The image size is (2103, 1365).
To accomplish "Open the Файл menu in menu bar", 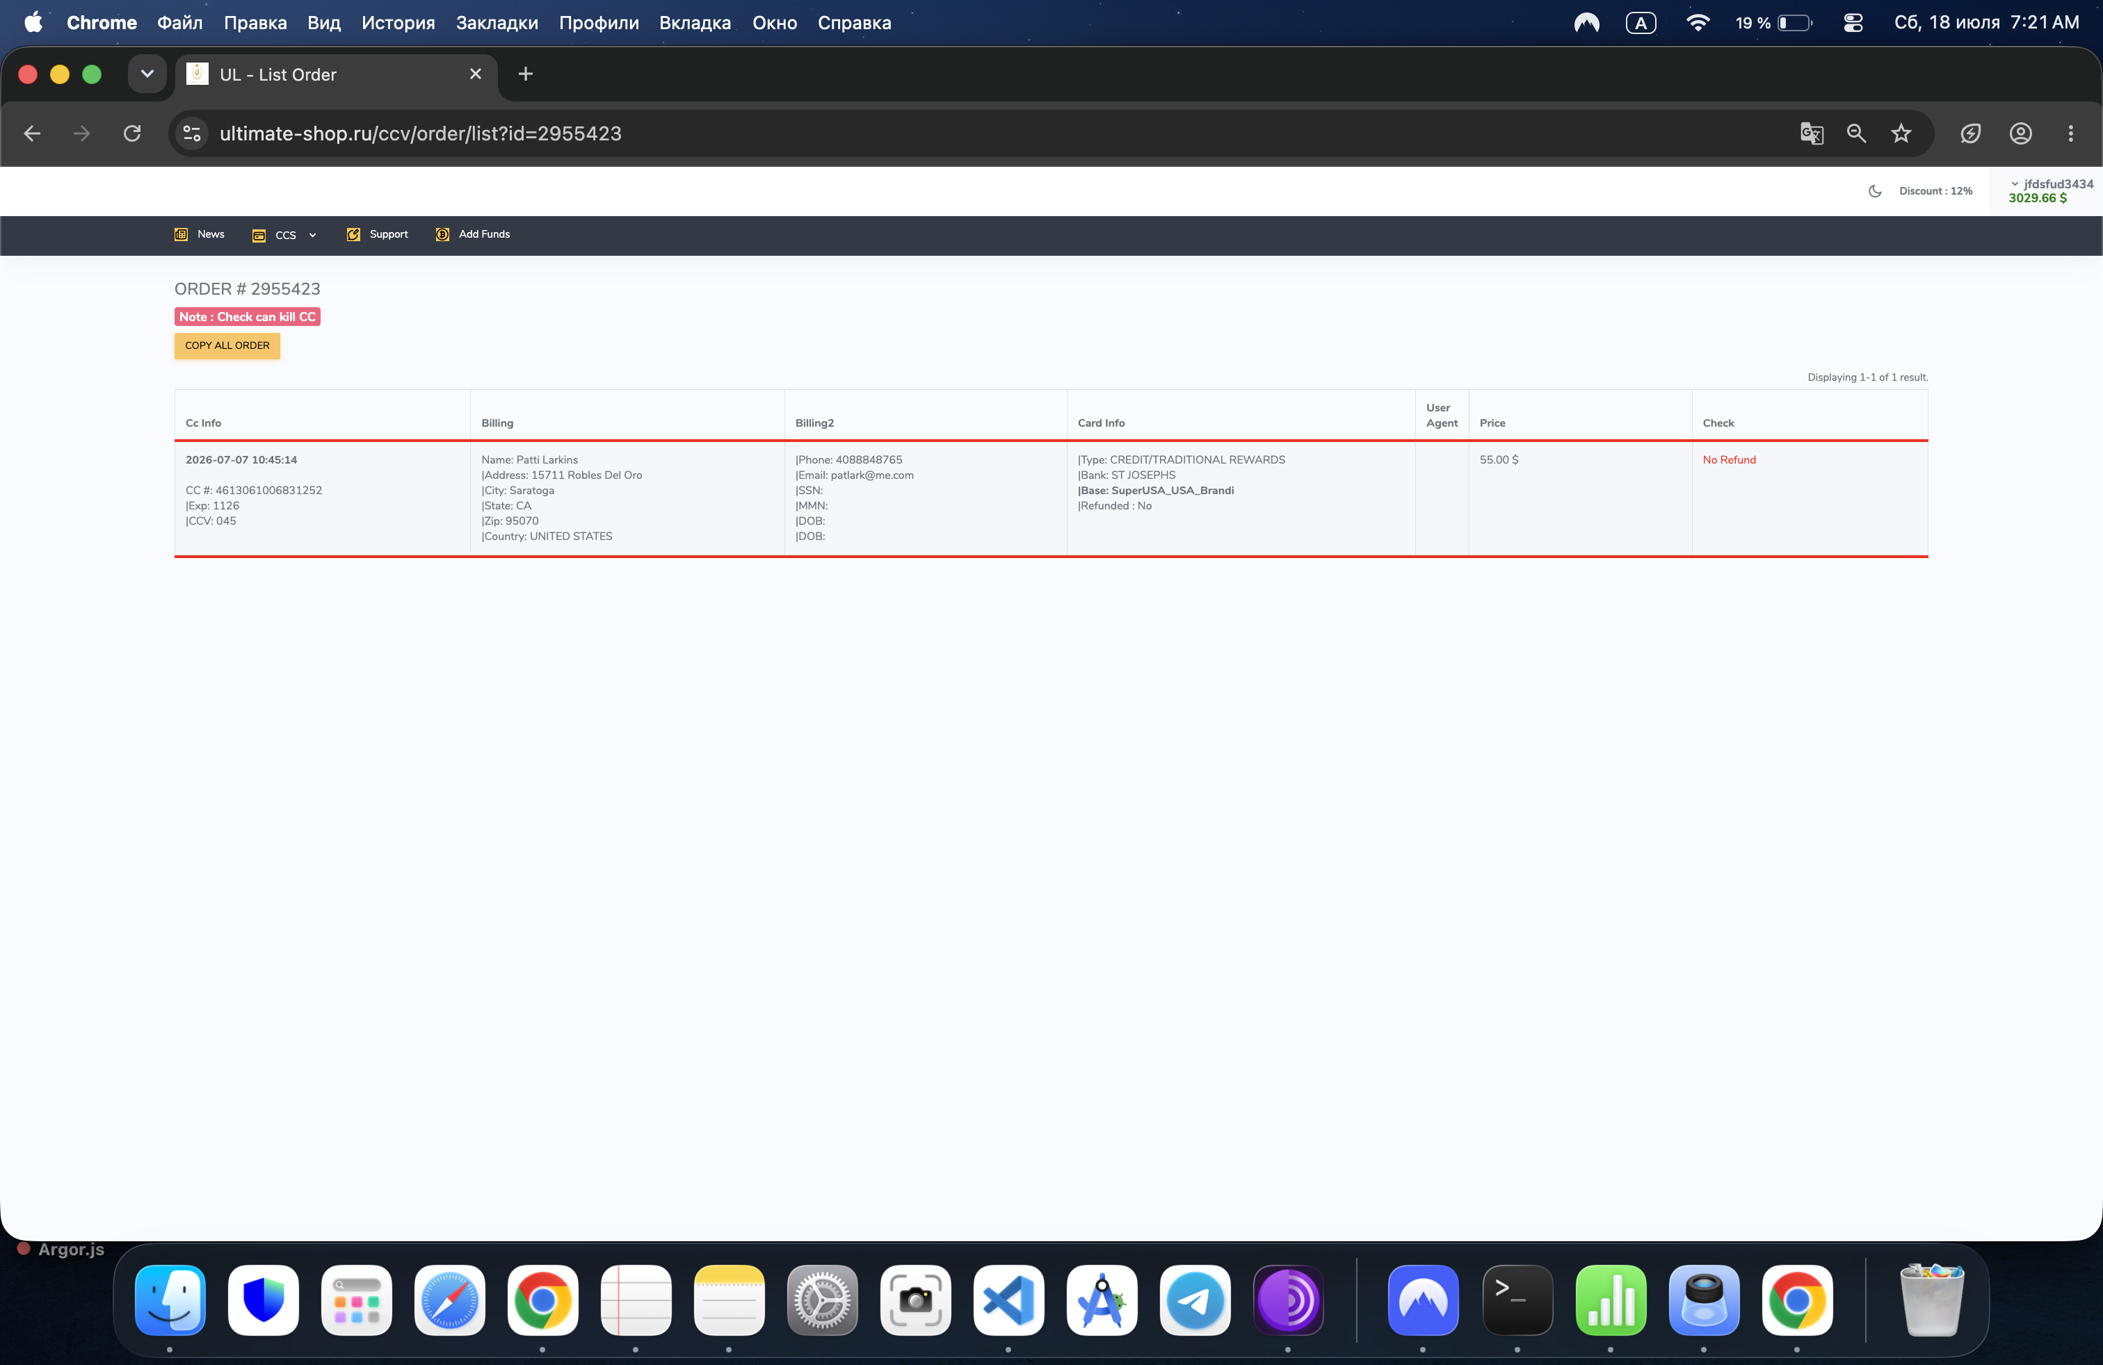I will pos(180,23).
